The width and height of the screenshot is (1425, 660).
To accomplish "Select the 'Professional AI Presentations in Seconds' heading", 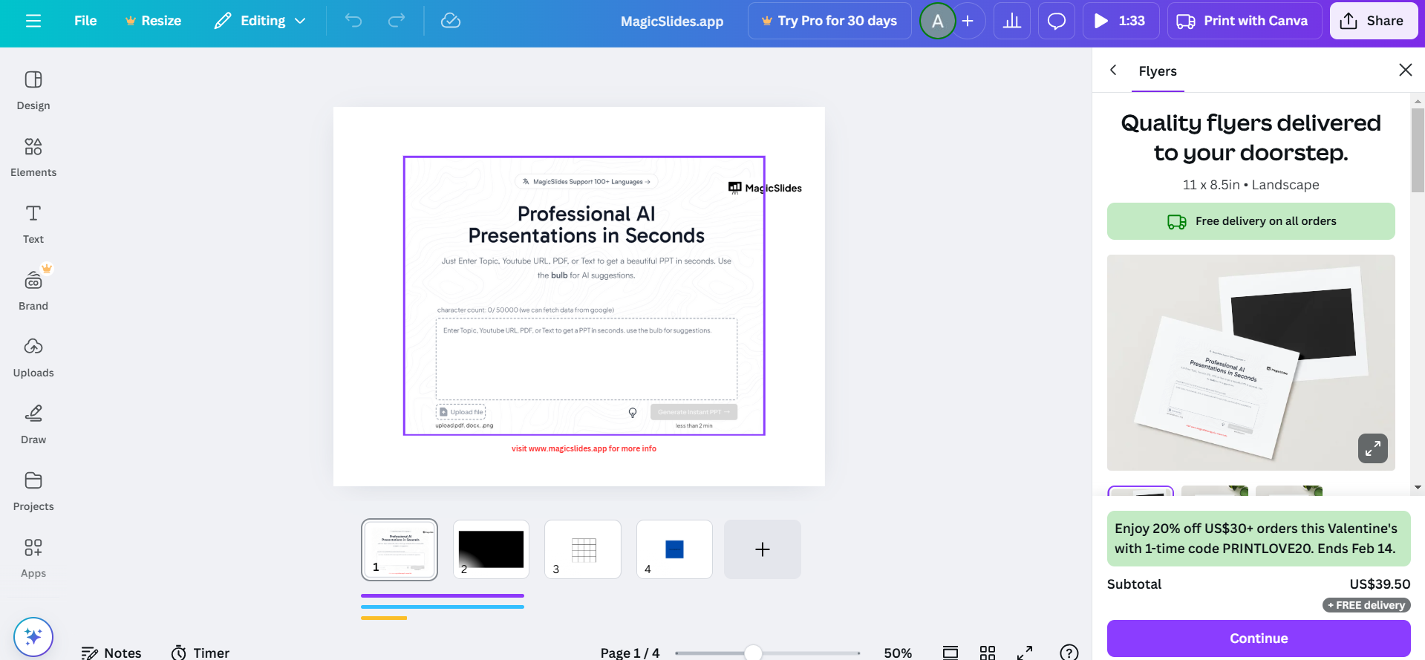I will click(x=586, y=224).
